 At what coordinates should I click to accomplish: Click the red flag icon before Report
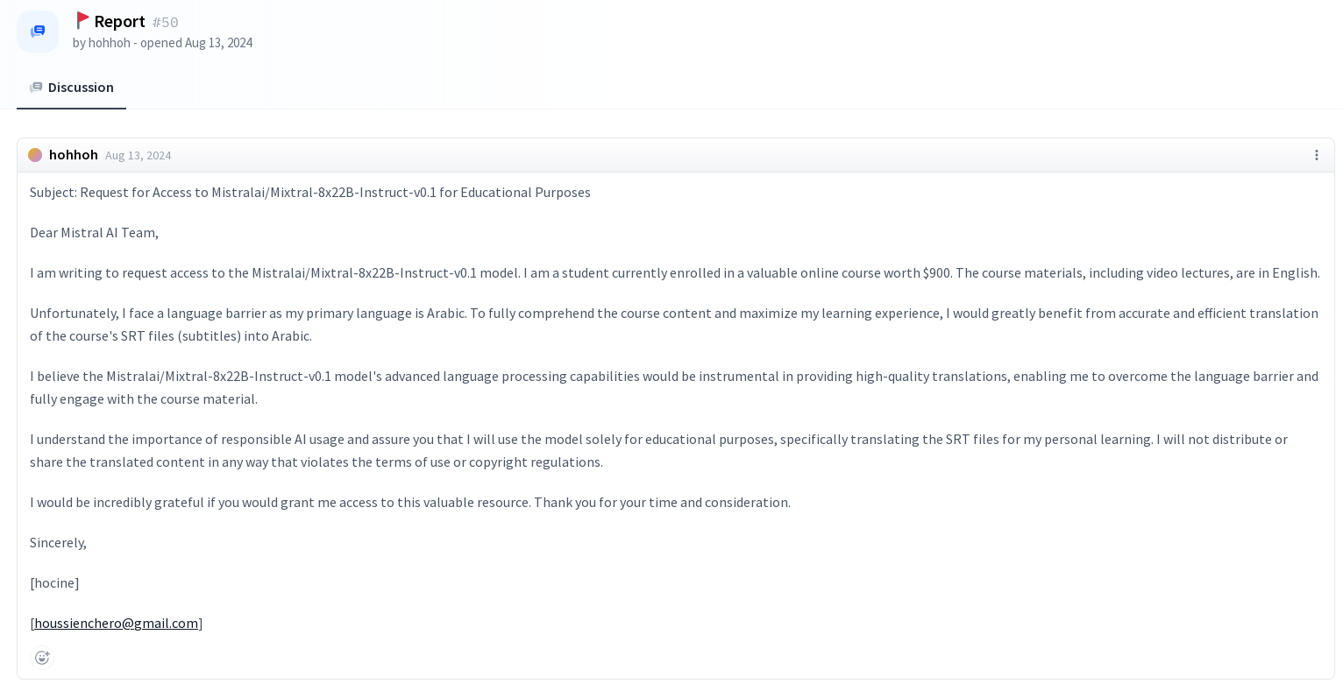coord(82,21)
